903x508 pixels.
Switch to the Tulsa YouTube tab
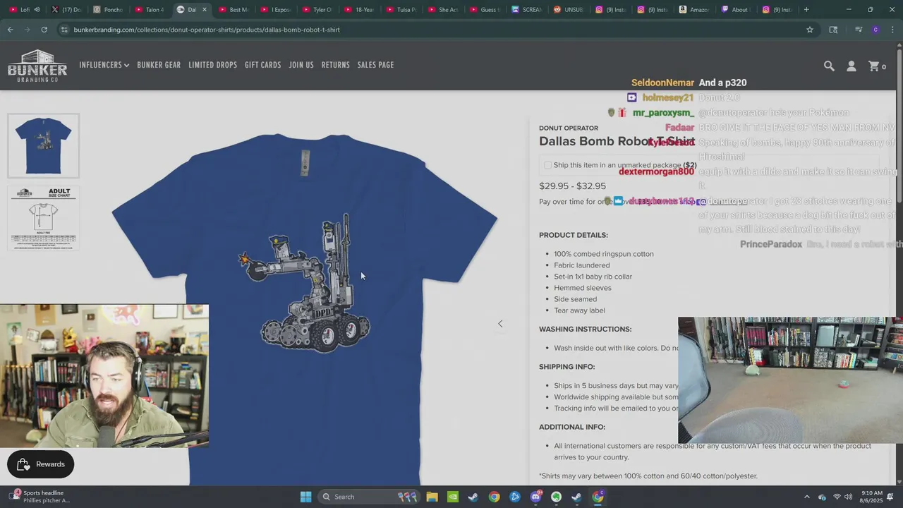tap(401, 10)
